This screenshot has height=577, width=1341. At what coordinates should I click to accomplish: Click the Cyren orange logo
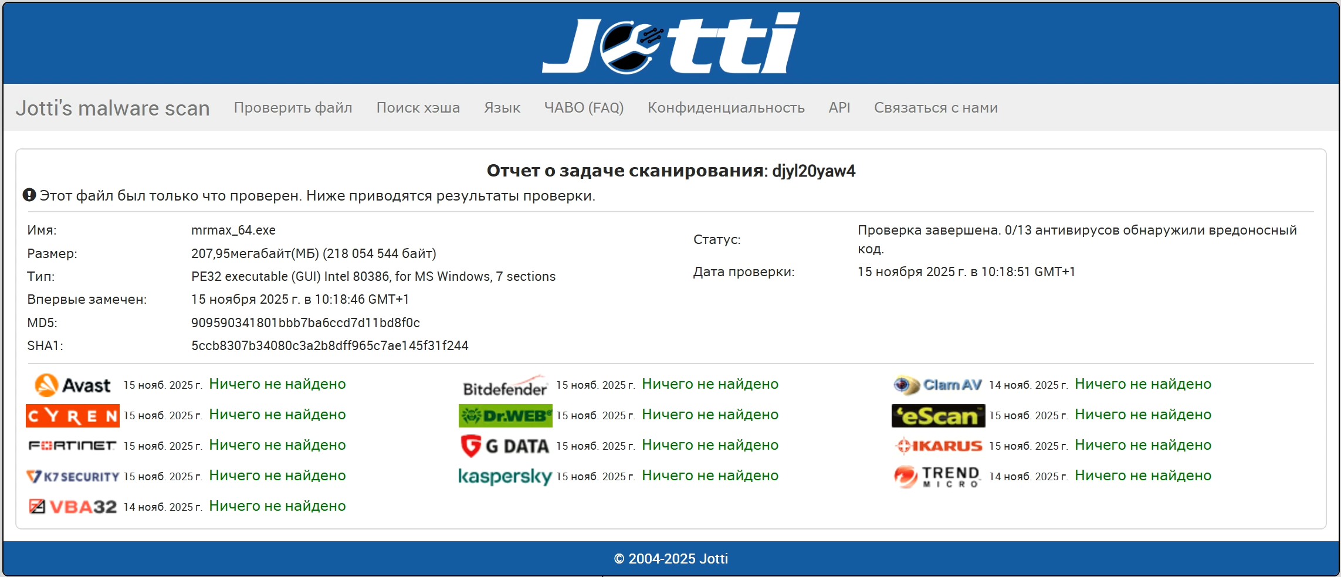(73, 416)
